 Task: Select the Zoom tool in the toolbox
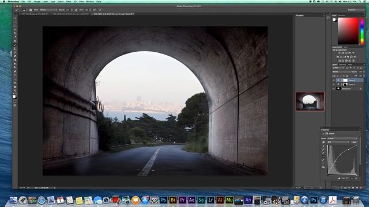(x=15, y=90)
